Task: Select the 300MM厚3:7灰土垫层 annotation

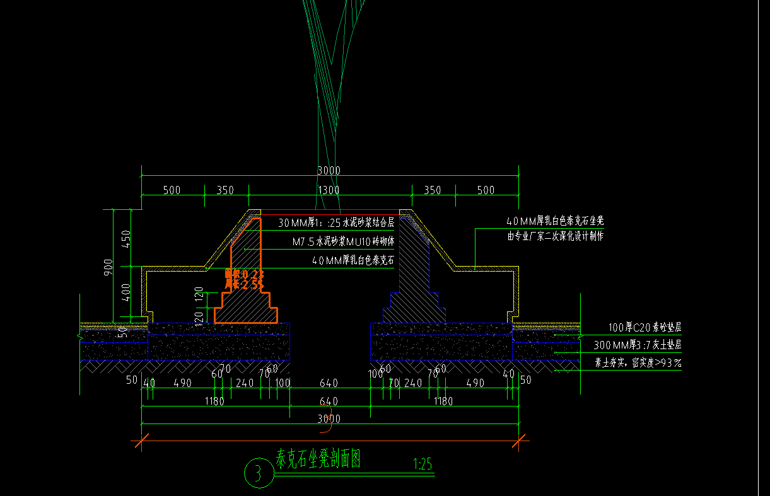Action: coord(638,345)
